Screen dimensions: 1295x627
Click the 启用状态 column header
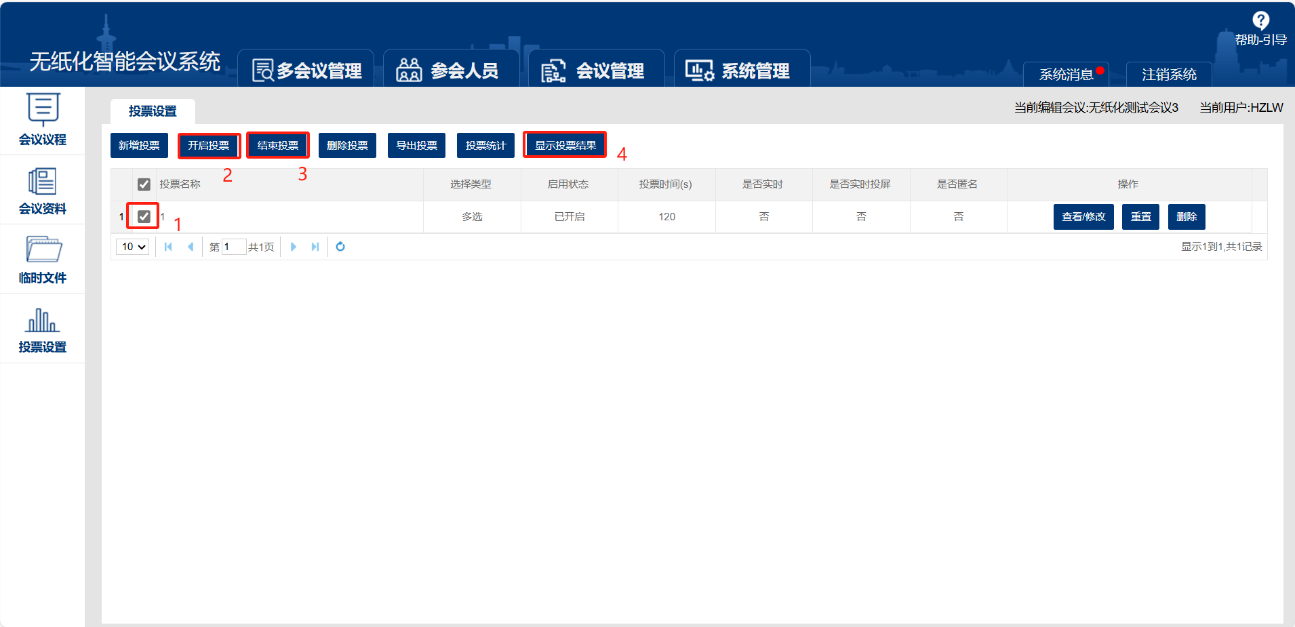(568, 184)
